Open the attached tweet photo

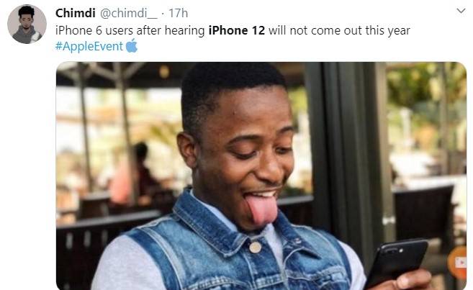point(261,176)
